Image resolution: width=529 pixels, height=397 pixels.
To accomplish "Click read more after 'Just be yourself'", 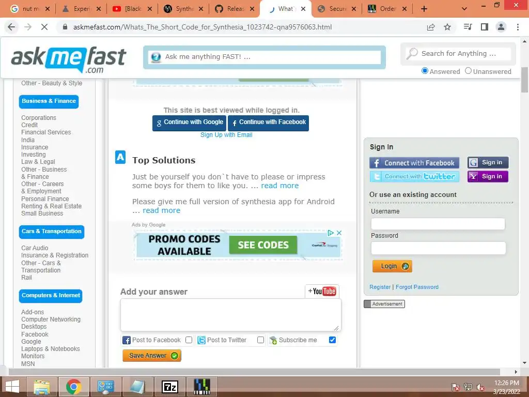I will point(279,186).
